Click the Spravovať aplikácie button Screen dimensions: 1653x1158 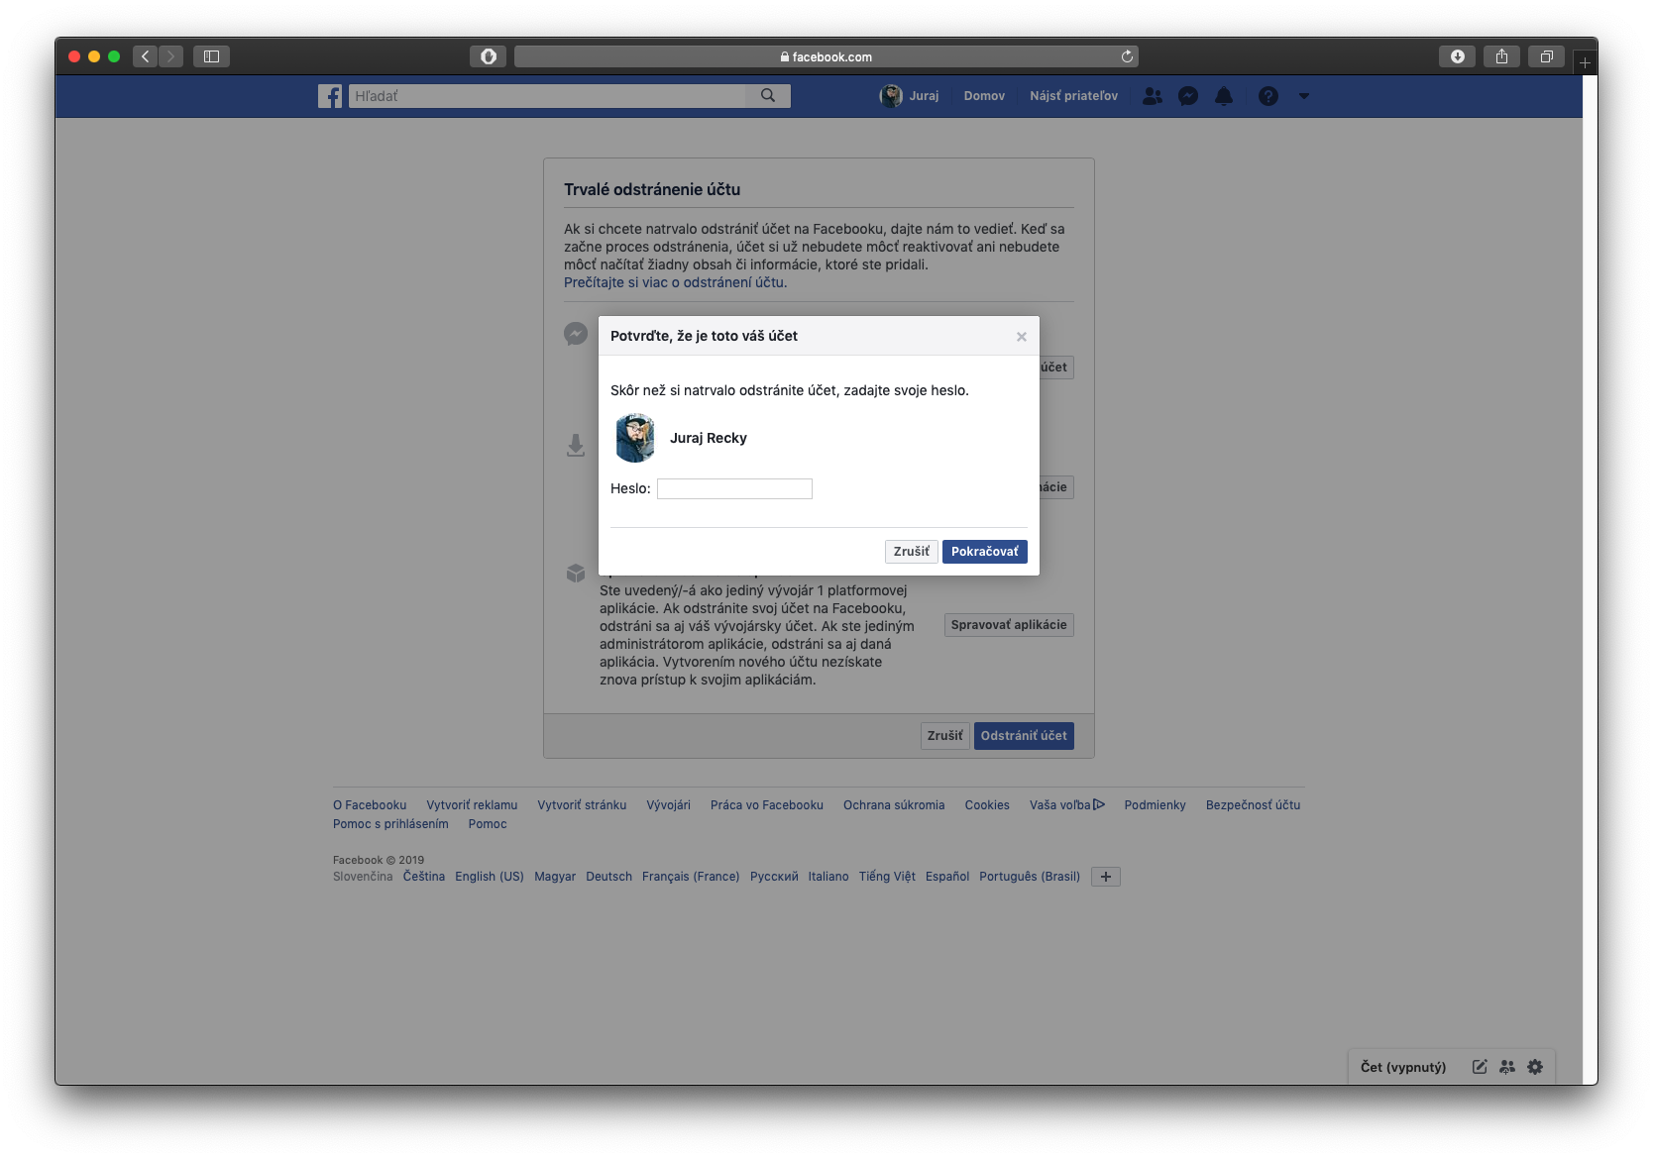(x=1009, y=625)
